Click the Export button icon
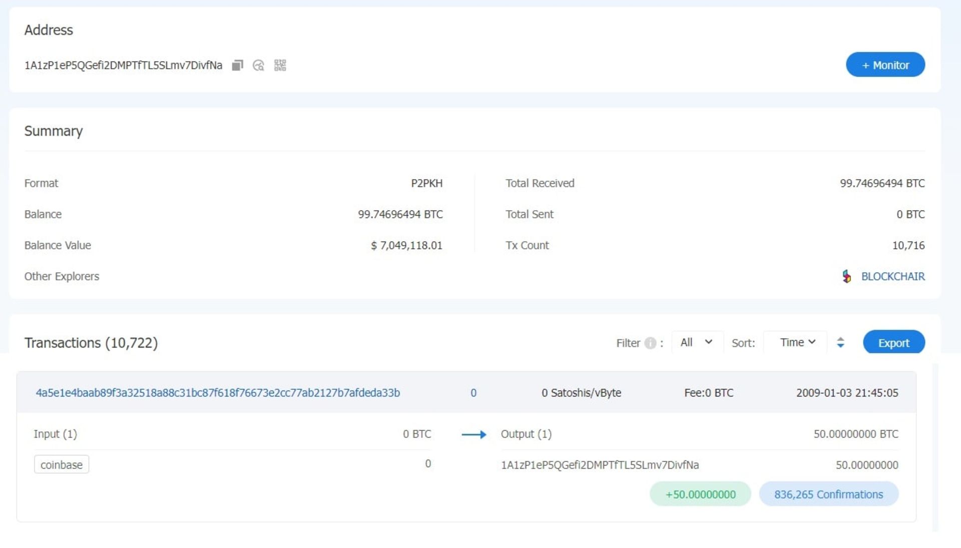 pos(894,342)
